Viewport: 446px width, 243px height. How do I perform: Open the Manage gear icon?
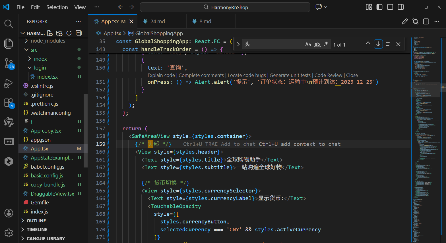9,233
